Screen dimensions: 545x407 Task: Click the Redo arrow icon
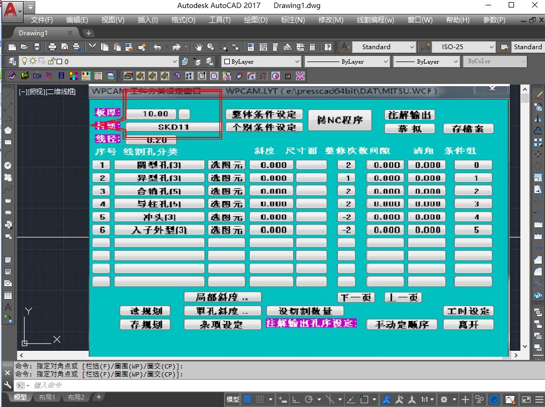pyautogui.click(x=176, y=47)
